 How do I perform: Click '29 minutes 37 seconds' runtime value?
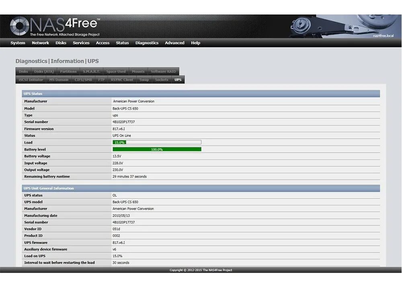point(129,176)
